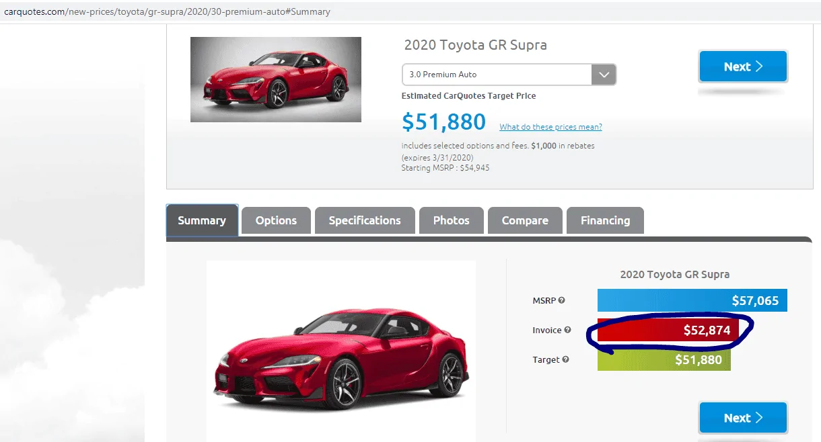Screen dimensions: 821x442
Task: Click the green Target $51,880 bar
Action: 664,359
